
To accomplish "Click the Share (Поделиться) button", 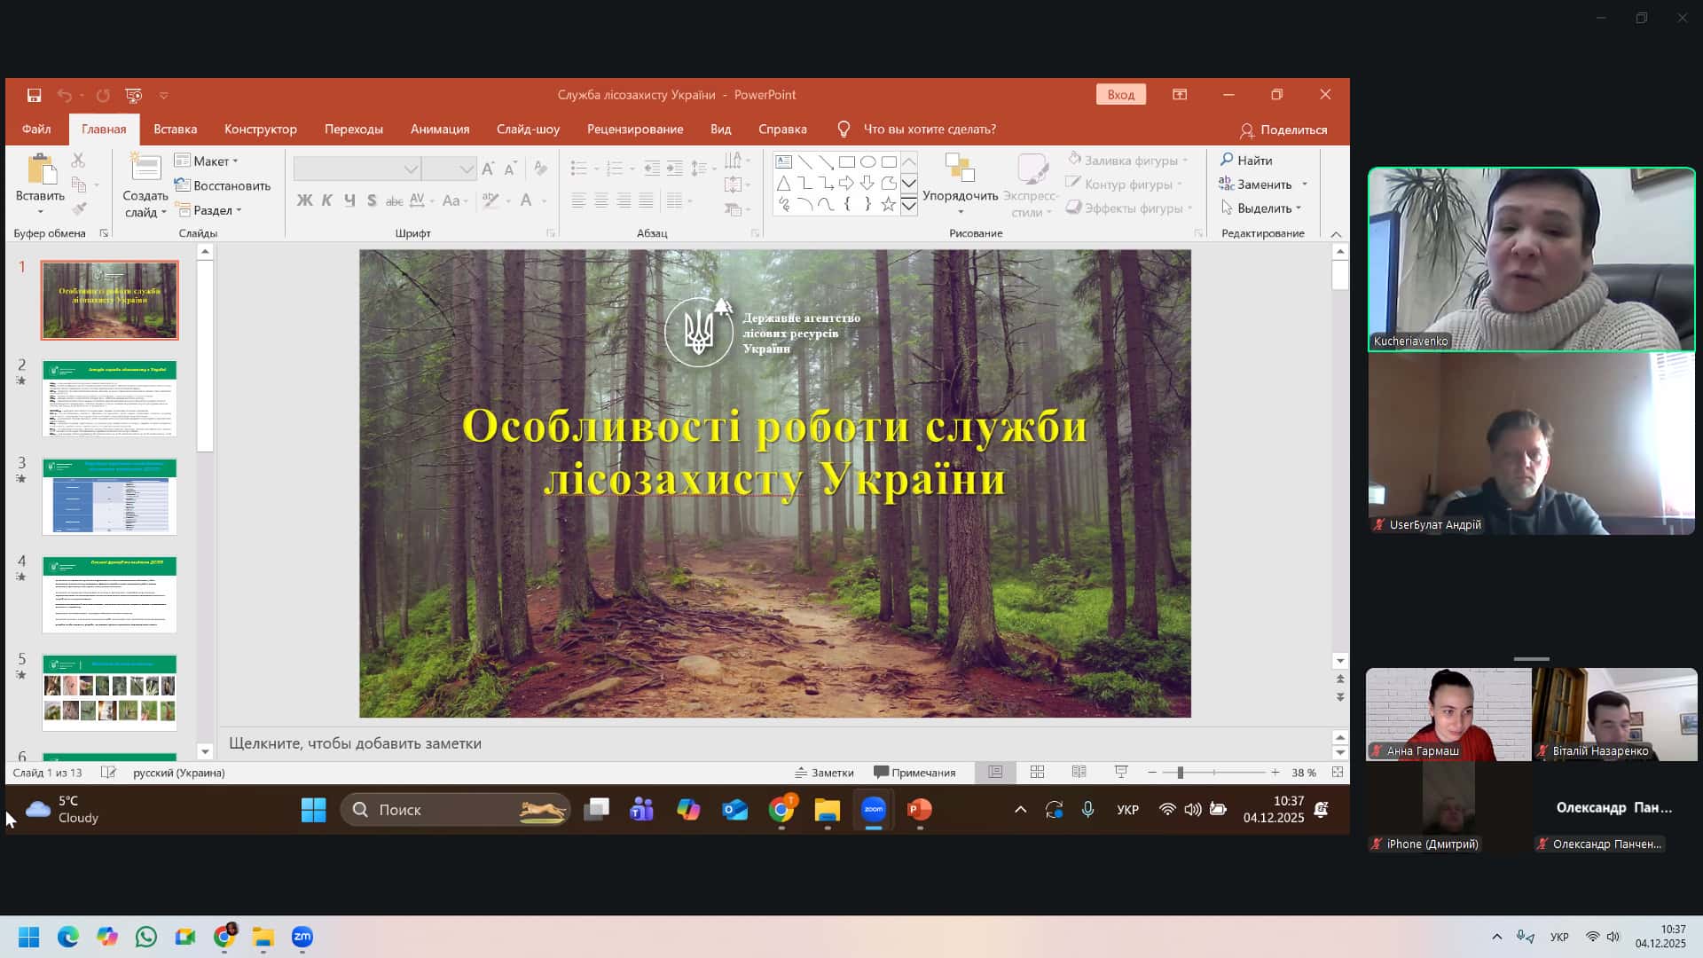I will point(1283,130).
